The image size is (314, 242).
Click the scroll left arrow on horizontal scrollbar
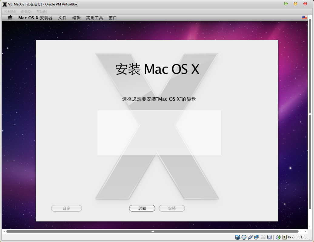pos(4,231)
